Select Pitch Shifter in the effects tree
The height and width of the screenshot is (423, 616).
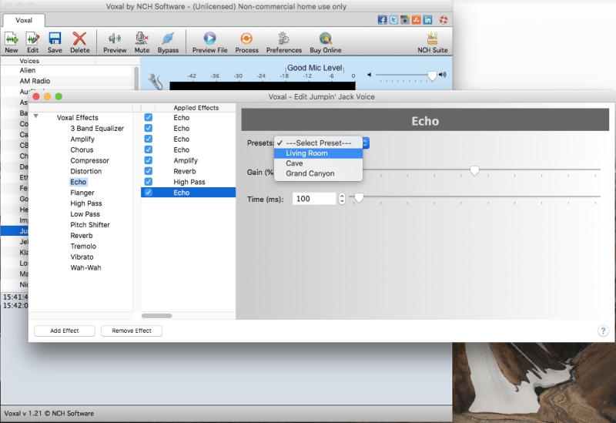tap(90, 225)
